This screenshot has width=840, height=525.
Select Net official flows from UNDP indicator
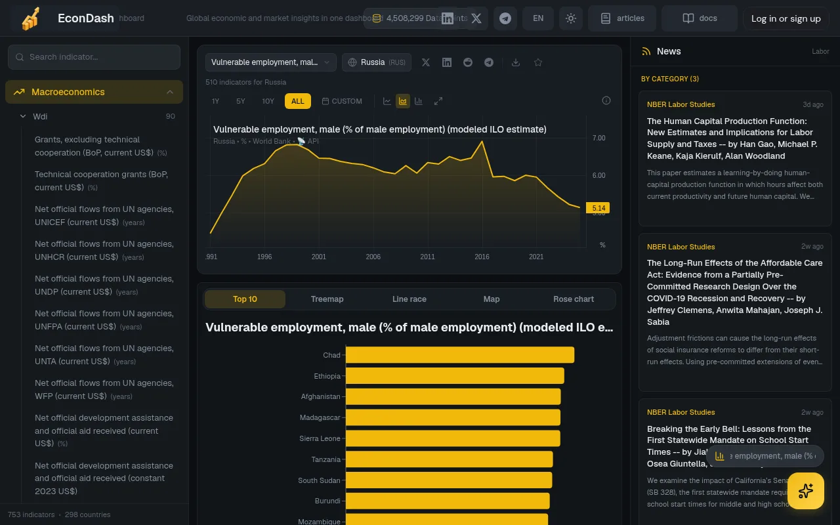coord(105,285)
